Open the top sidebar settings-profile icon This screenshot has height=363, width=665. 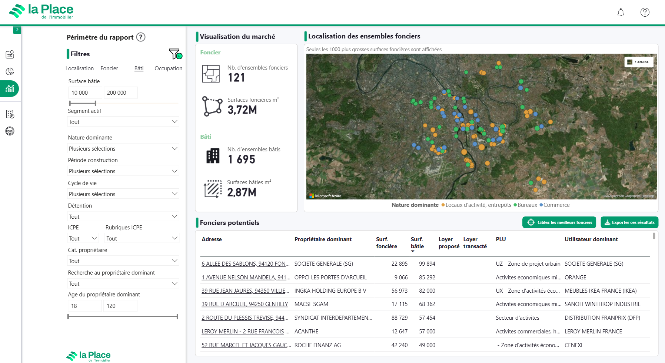coord(10,54)
